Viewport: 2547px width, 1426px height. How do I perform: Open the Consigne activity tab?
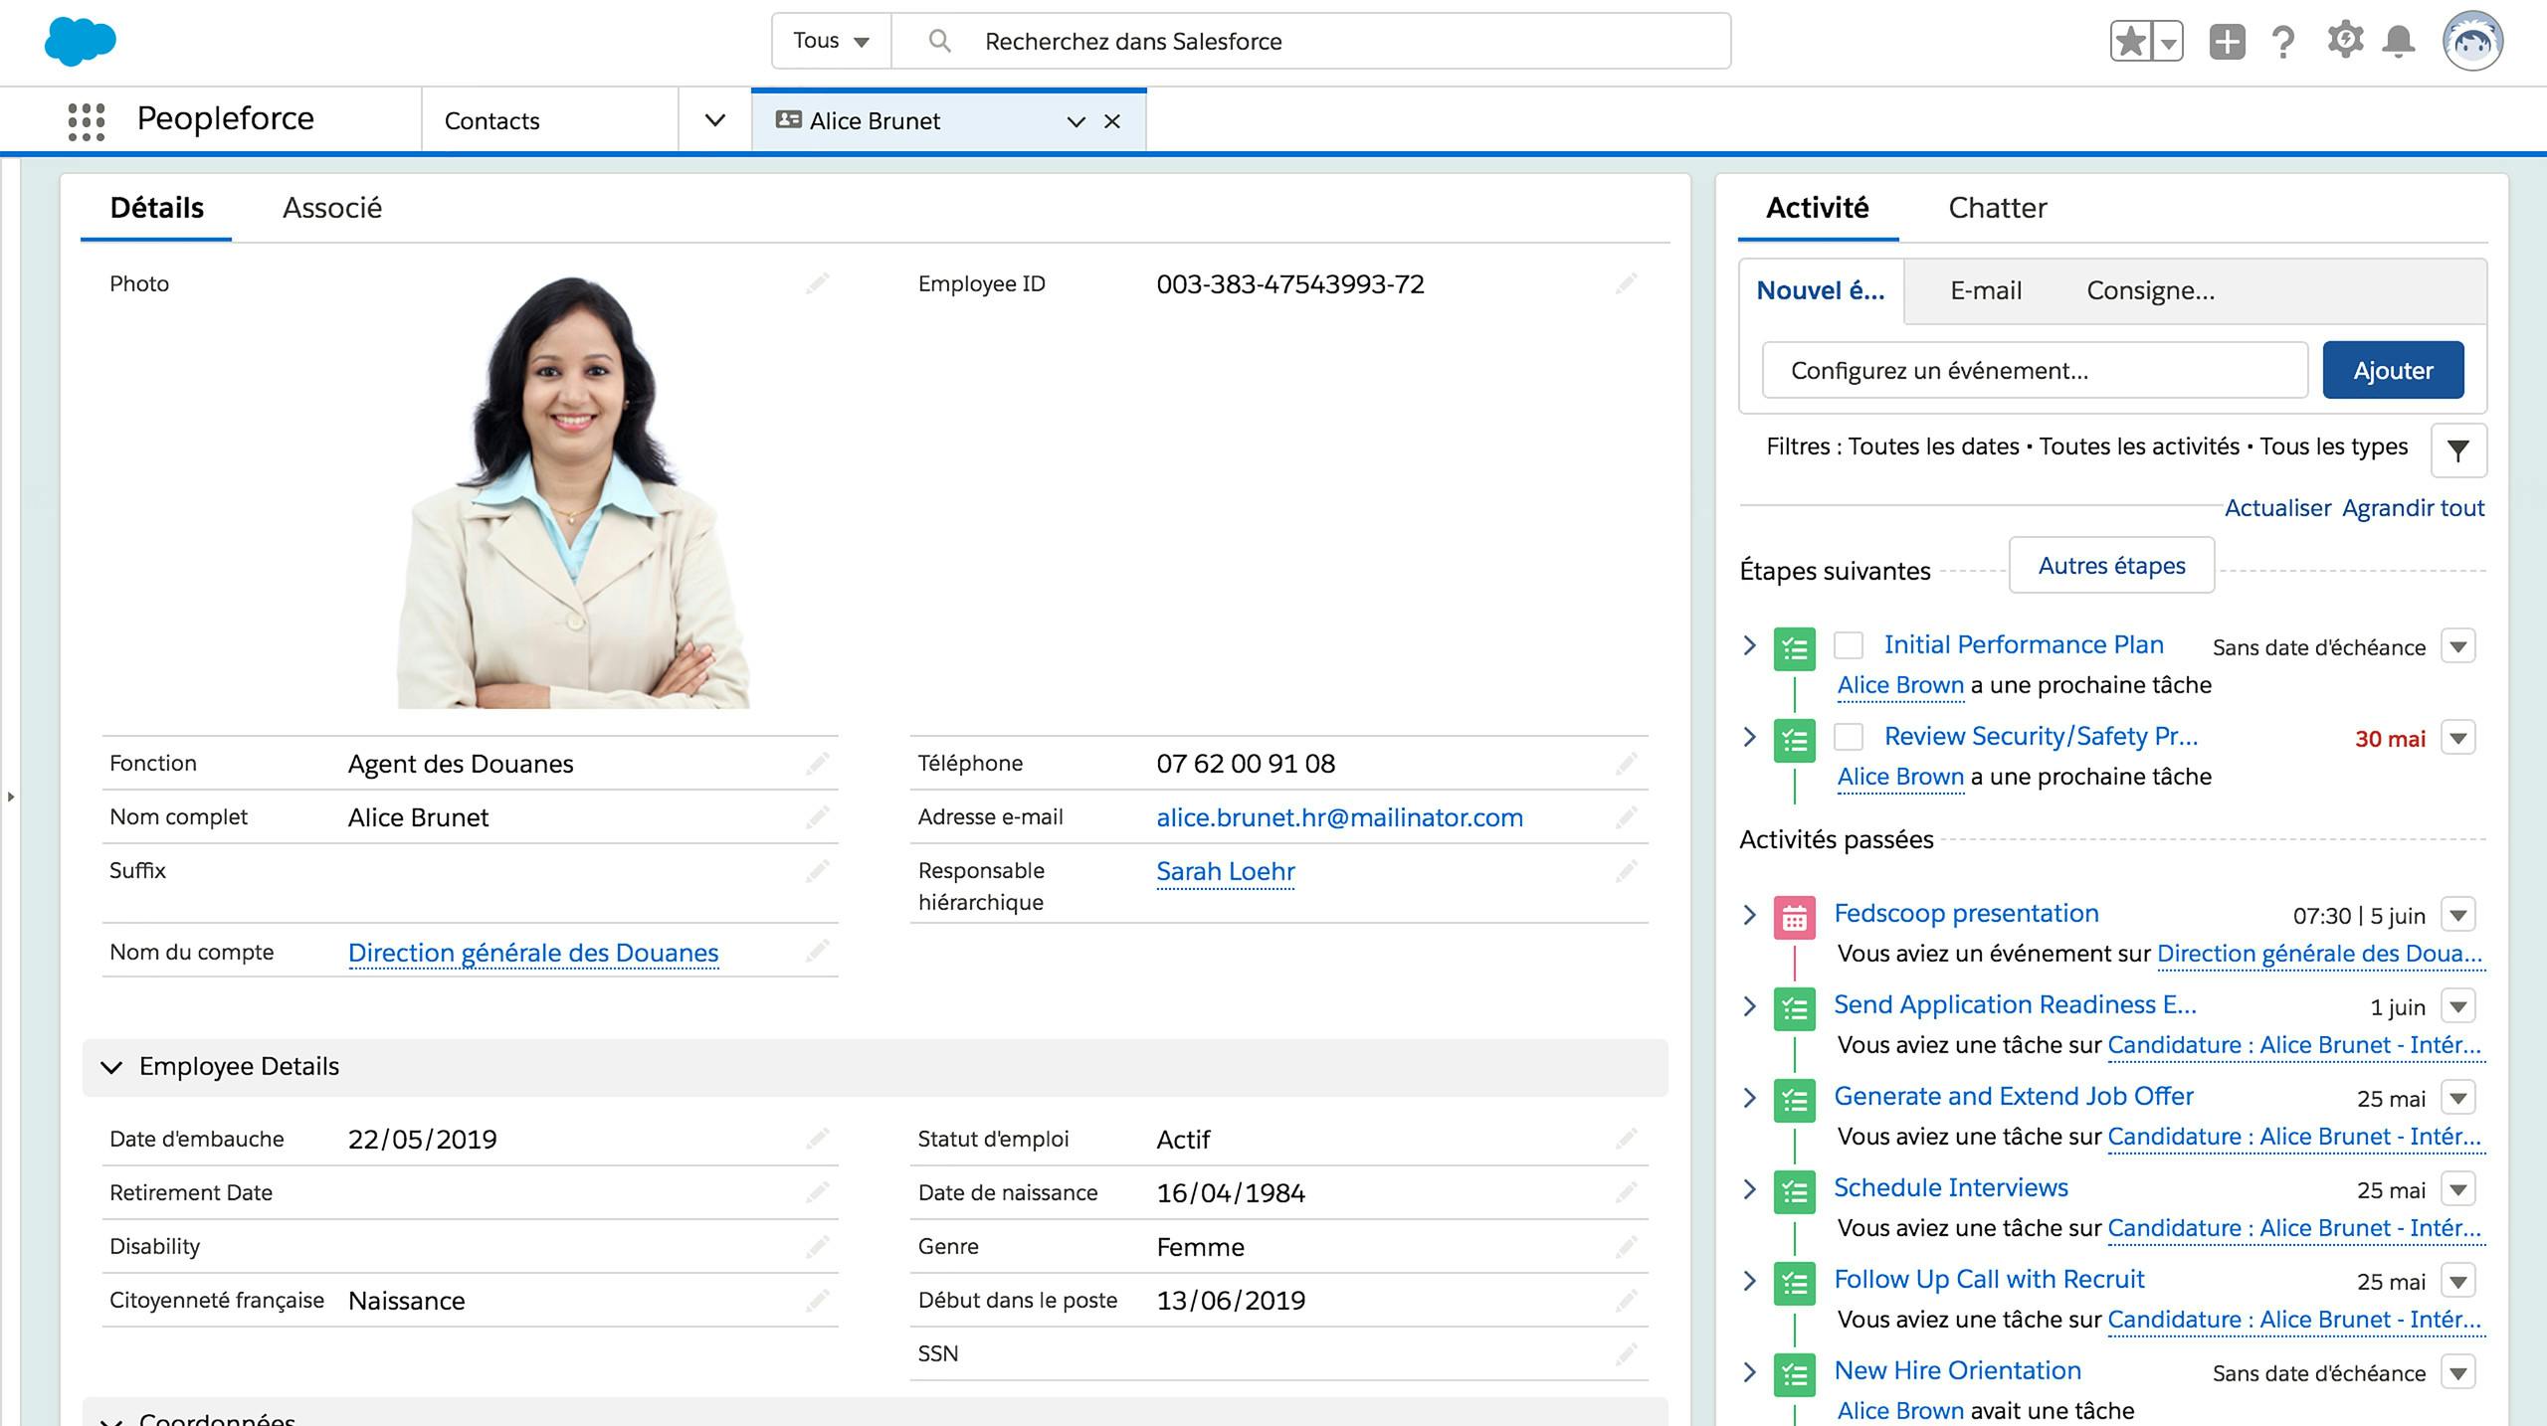coord(2150,290)
